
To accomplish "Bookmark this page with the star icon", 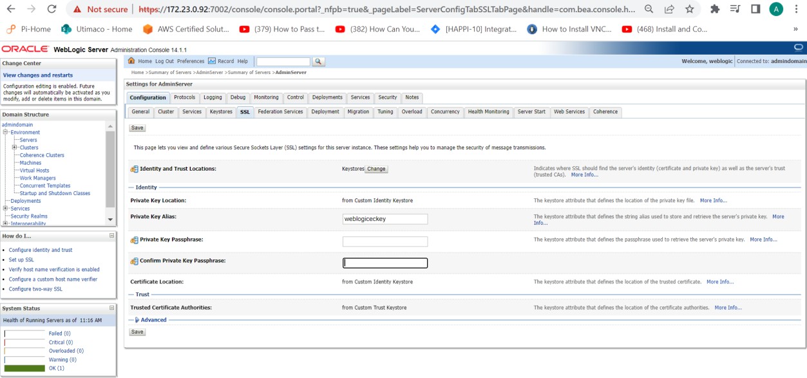I will [689, 9].
